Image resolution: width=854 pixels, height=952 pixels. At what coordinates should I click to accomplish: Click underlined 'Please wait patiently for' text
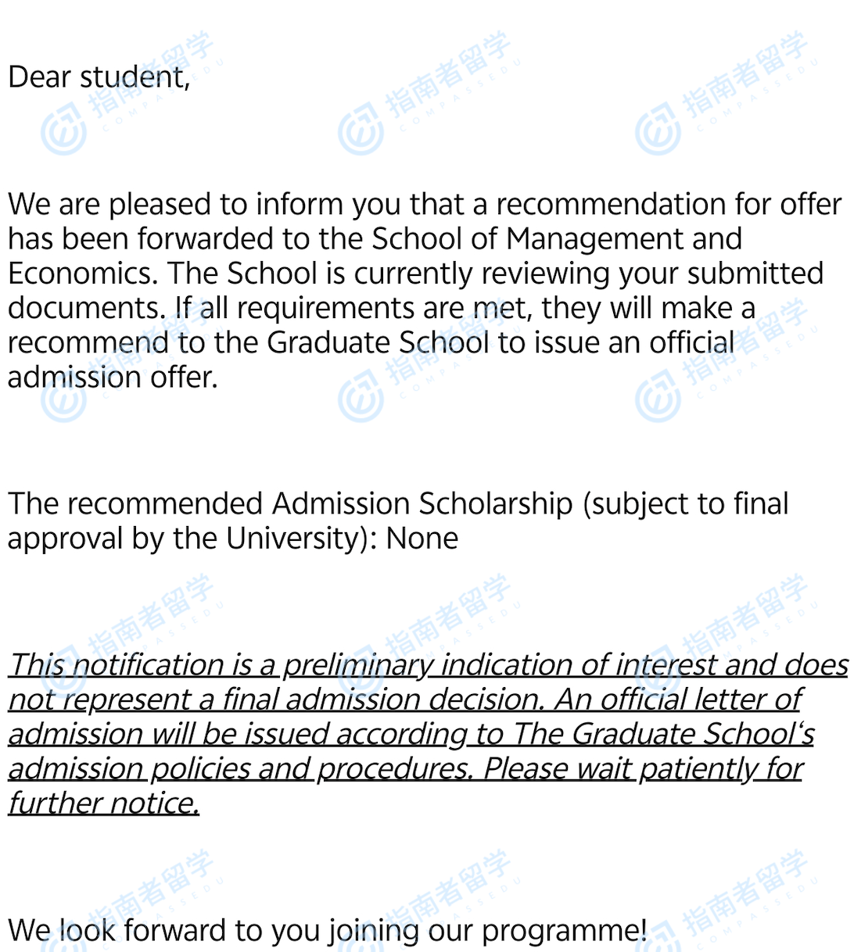[643, 768]
